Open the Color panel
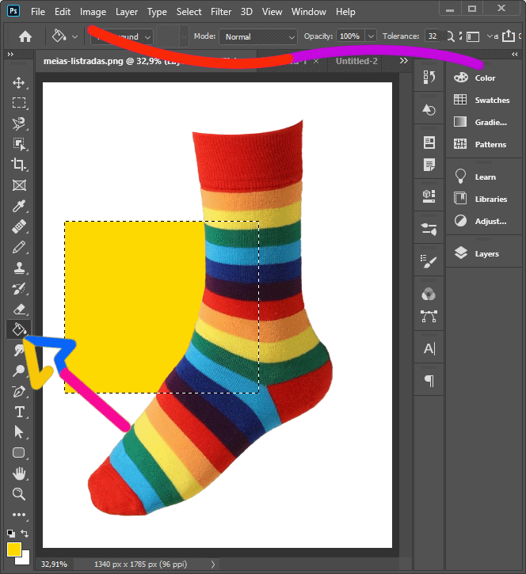Viewport: 526px width, 574px height. 484,78
